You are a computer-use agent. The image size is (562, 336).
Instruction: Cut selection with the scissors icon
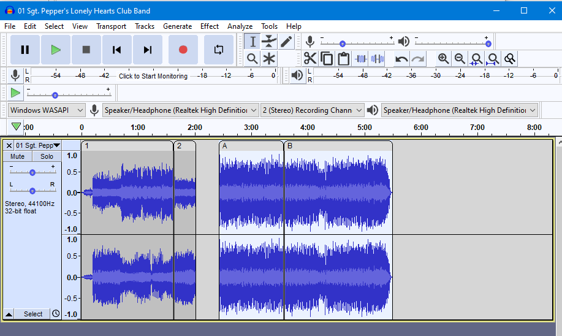(310, 58)
